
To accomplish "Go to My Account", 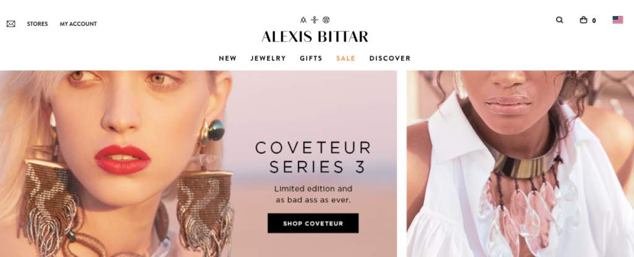I will (78, 24).
